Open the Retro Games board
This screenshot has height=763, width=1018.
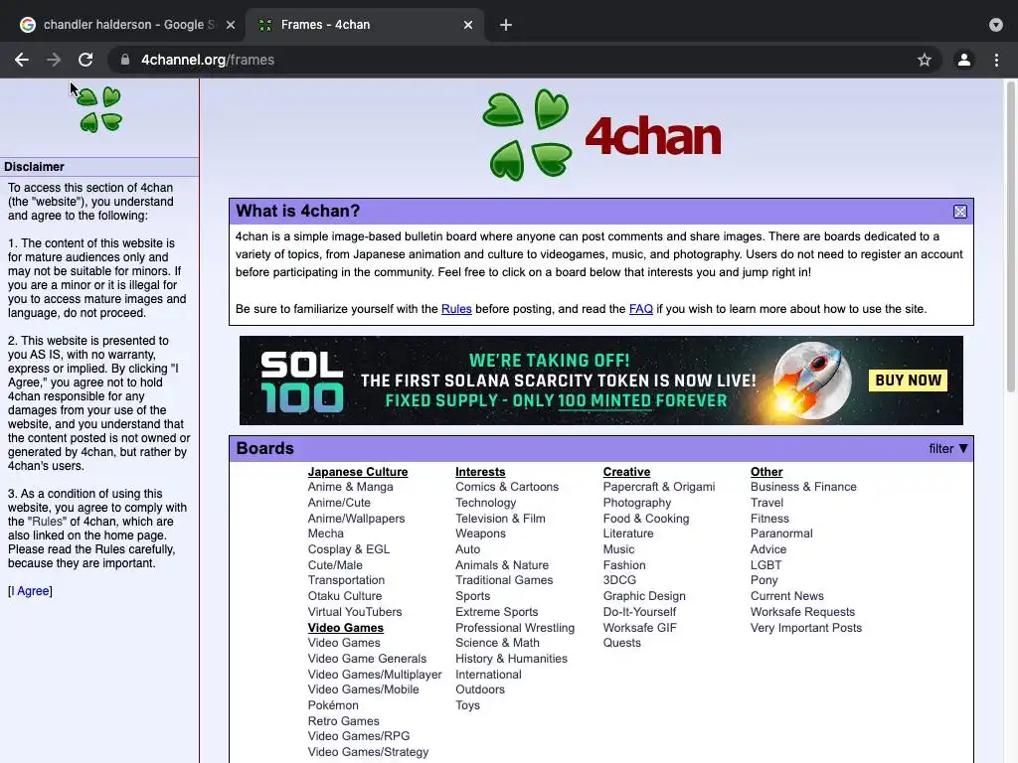click(x=343, y=721)
